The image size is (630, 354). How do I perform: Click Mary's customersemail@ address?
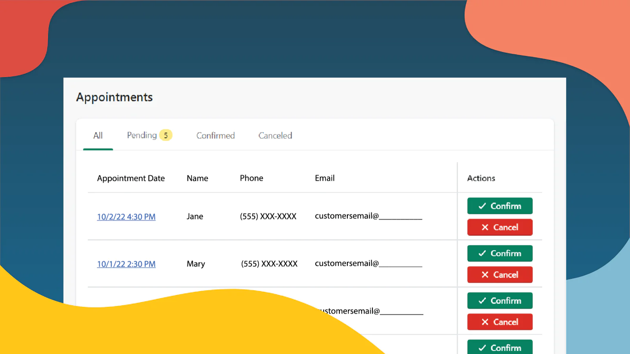369,264
